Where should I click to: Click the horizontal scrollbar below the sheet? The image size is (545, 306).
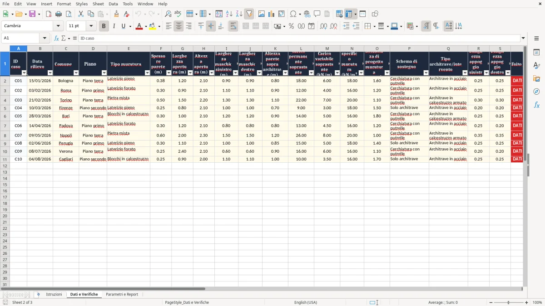click(x=104, y=289)
